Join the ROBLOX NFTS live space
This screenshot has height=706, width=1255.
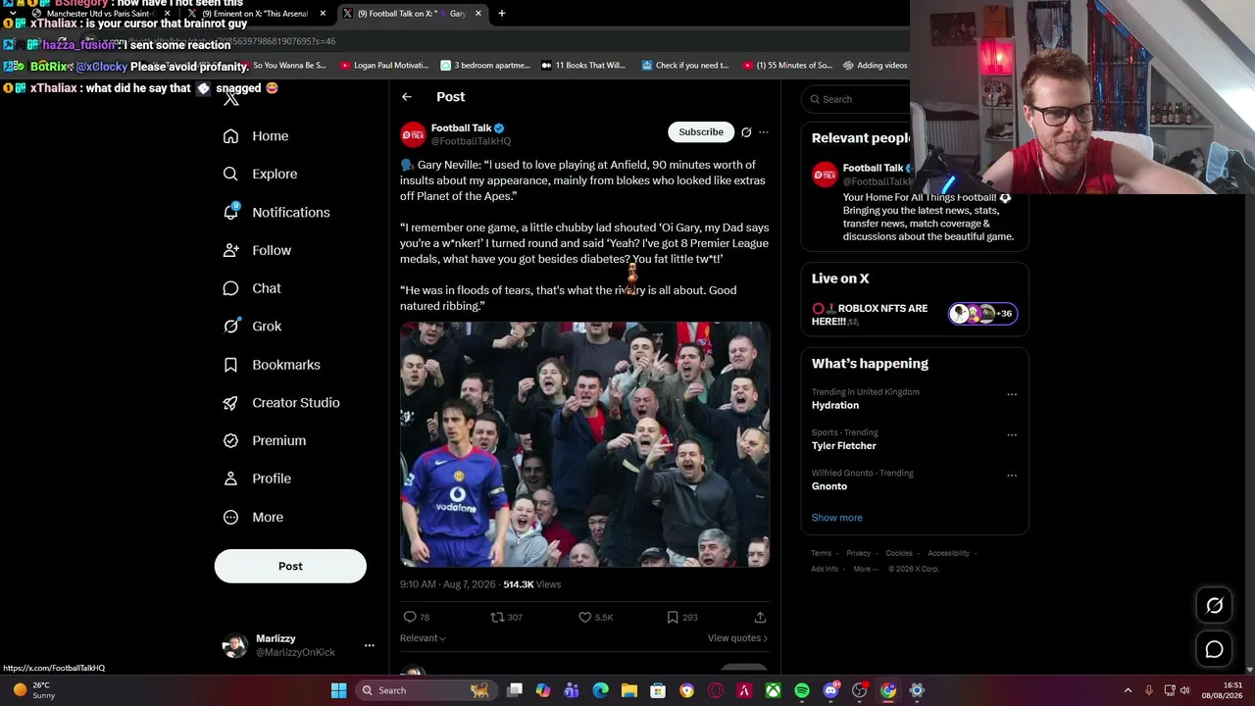pos(915,314)
